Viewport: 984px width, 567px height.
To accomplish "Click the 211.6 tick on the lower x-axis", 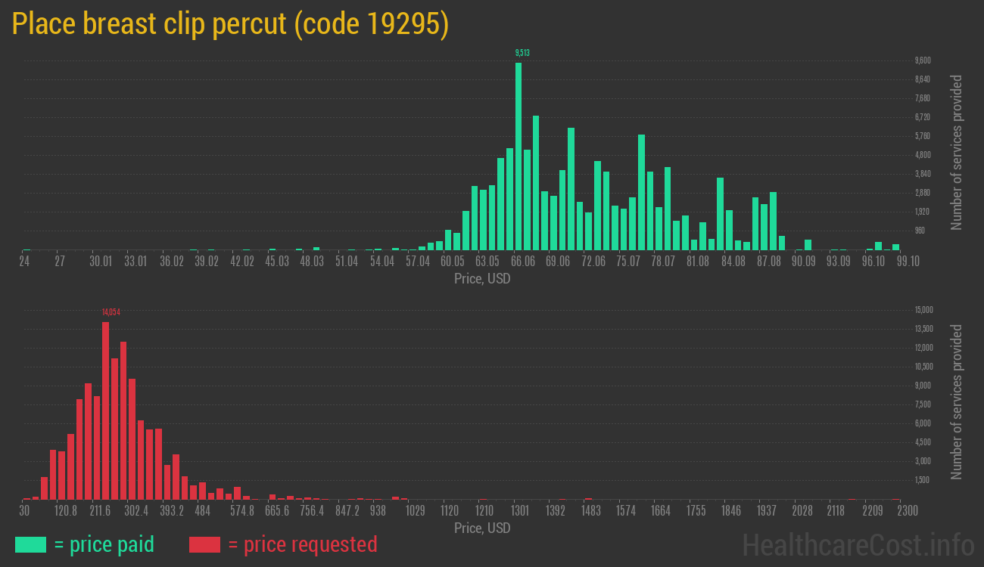I will point(100,511).
